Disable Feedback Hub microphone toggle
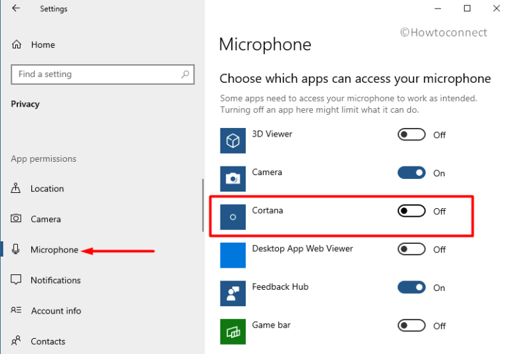The image size is (510, 354). 412,288
